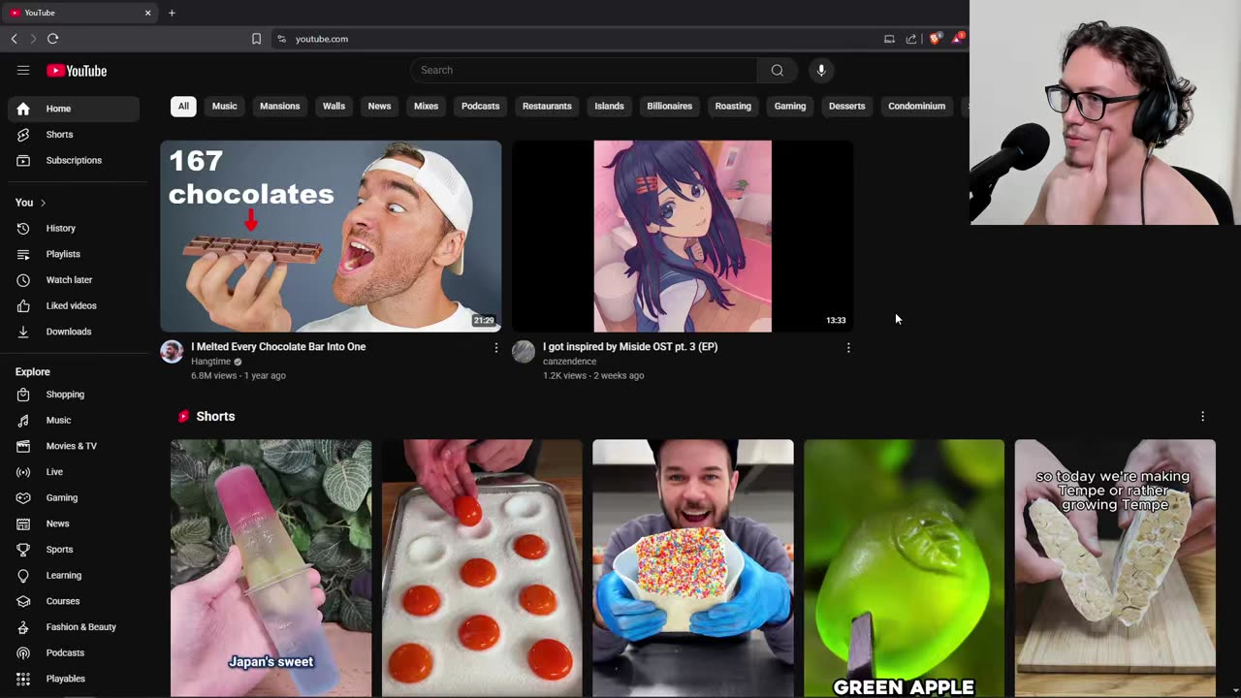Open News in the Explore sidebar
This screenshot has height=698, width=1241.
click(74, 523)
